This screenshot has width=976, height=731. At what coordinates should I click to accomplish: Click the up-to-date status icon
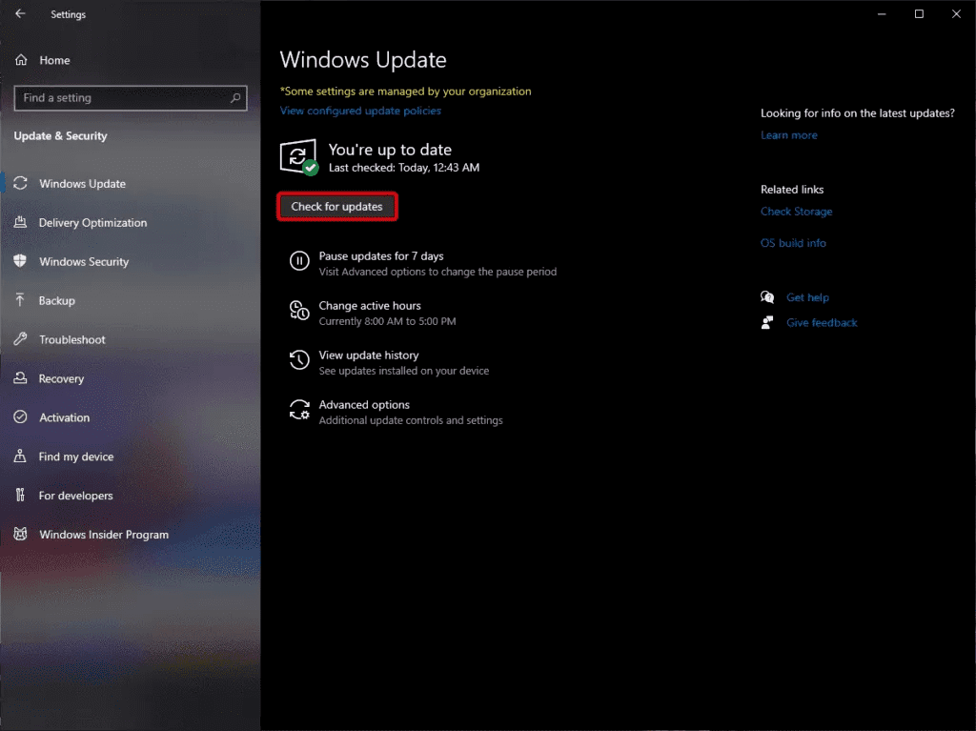click(x=299, y=157)
